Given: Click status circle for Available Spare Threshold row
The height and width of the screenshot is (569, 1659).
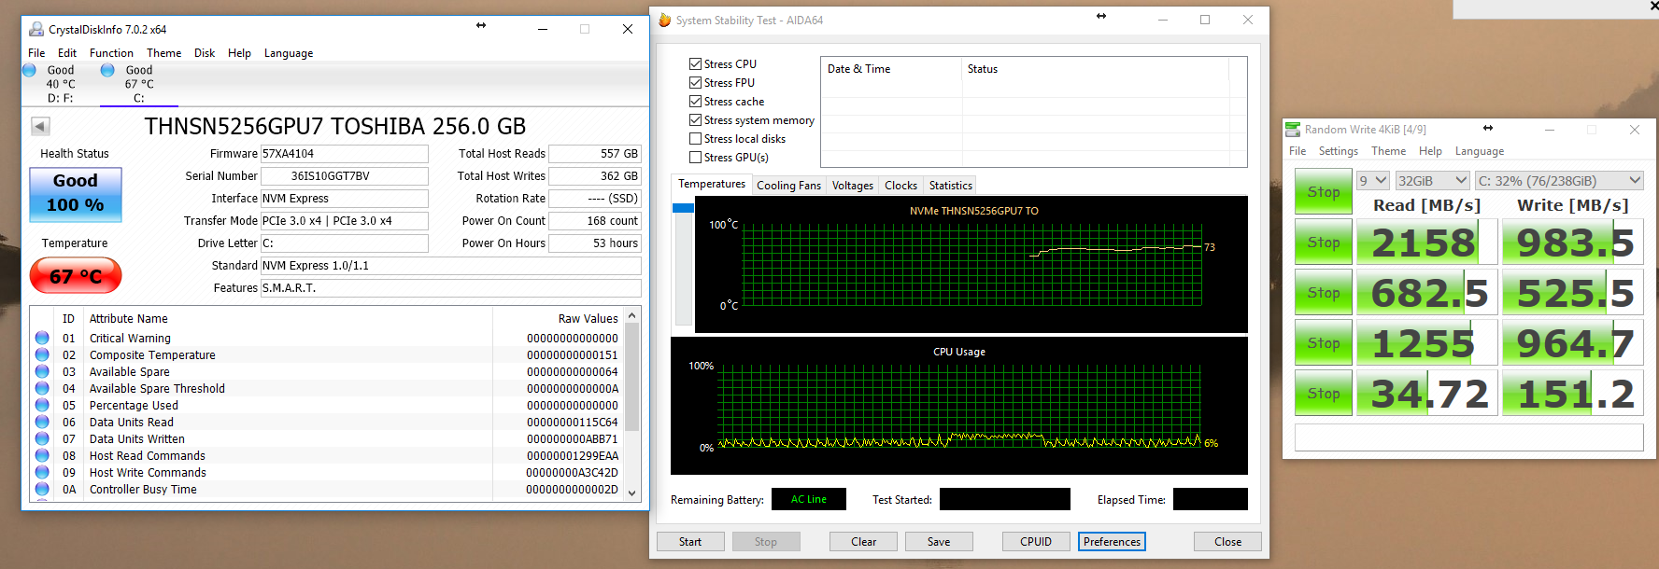Looking at the screenshot, I should point(42,388).
